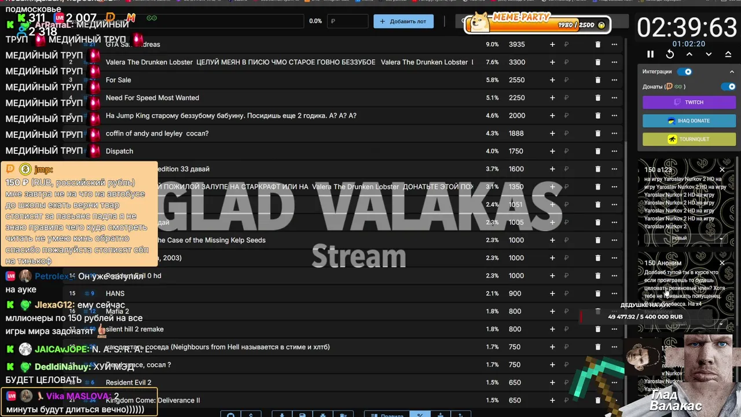Add amount to the Jump King lot
The image size is (741, 417).
point(552,115)
